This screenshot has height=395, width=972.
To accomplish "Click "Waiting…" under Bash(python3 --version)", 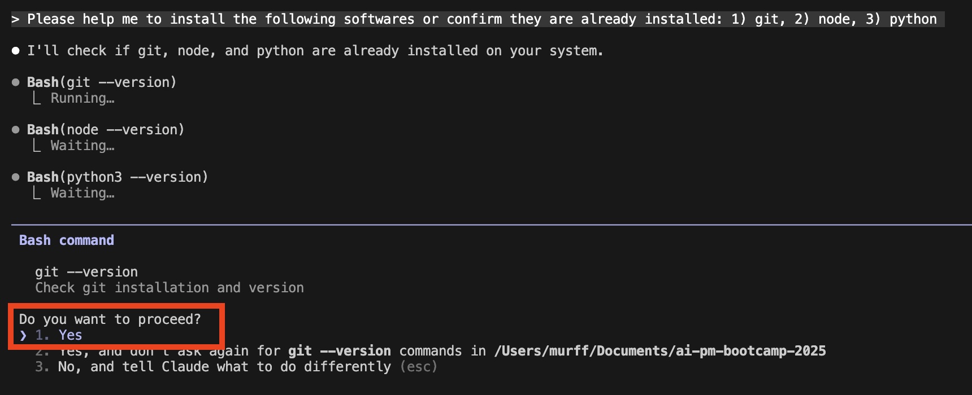I will pyautogui.click(x=83, y=193).
